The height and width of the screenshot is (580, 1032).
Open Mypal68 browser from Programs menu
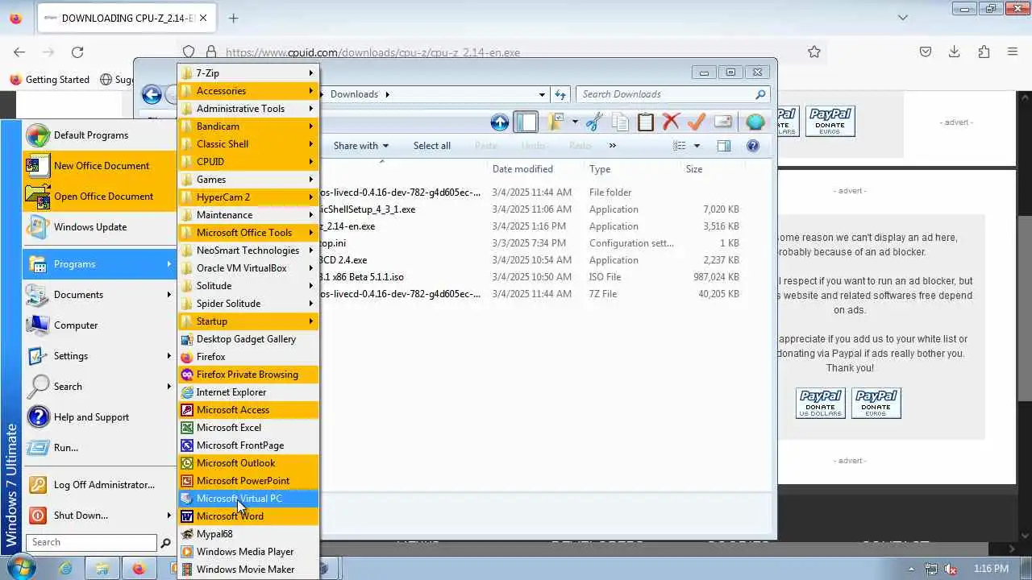(x=248, y=534)
